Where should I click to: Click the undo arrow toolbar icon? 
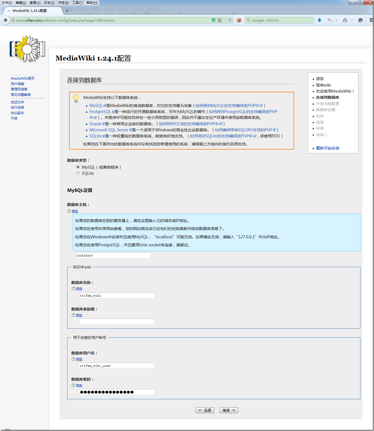point(329,20)
